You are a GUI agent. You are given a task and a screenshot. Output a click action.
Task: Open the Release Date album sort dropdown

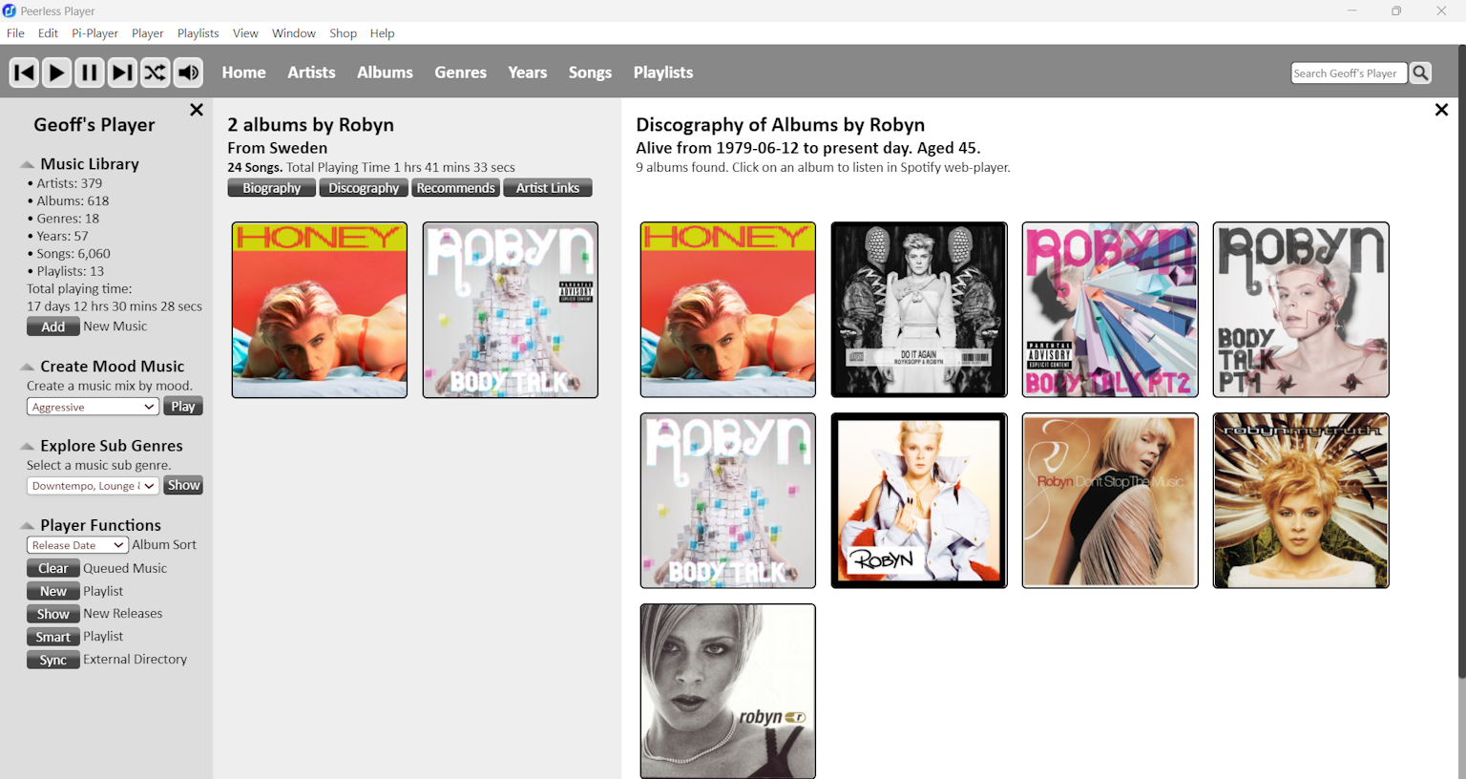77,545
